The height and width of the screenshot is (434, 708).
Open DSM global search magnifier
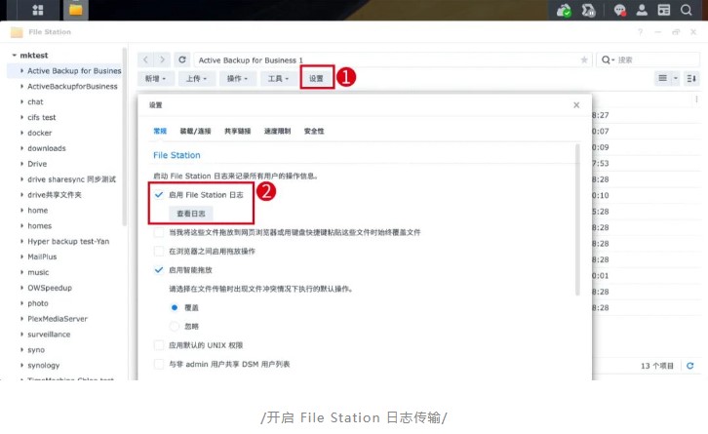687,10
